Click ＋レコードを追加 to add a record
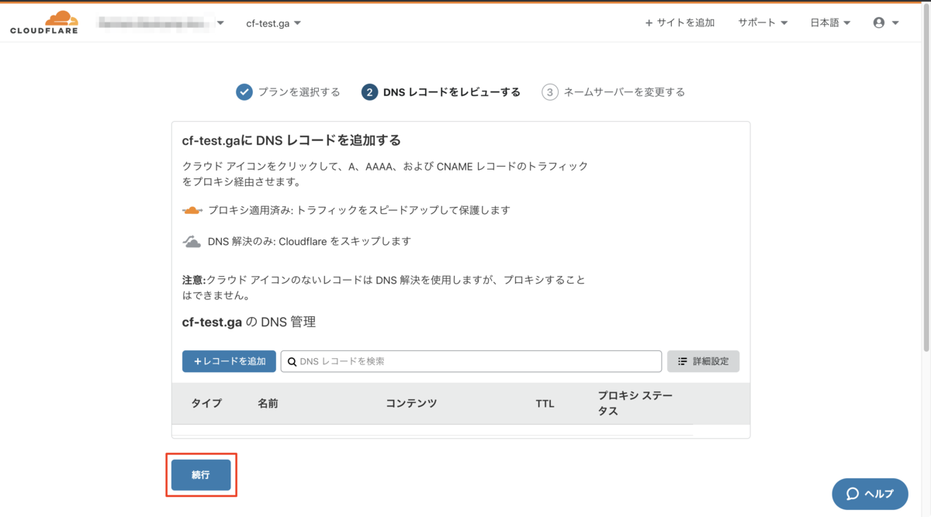The height and width of the screenshot is (517, 931). point(229,361)
